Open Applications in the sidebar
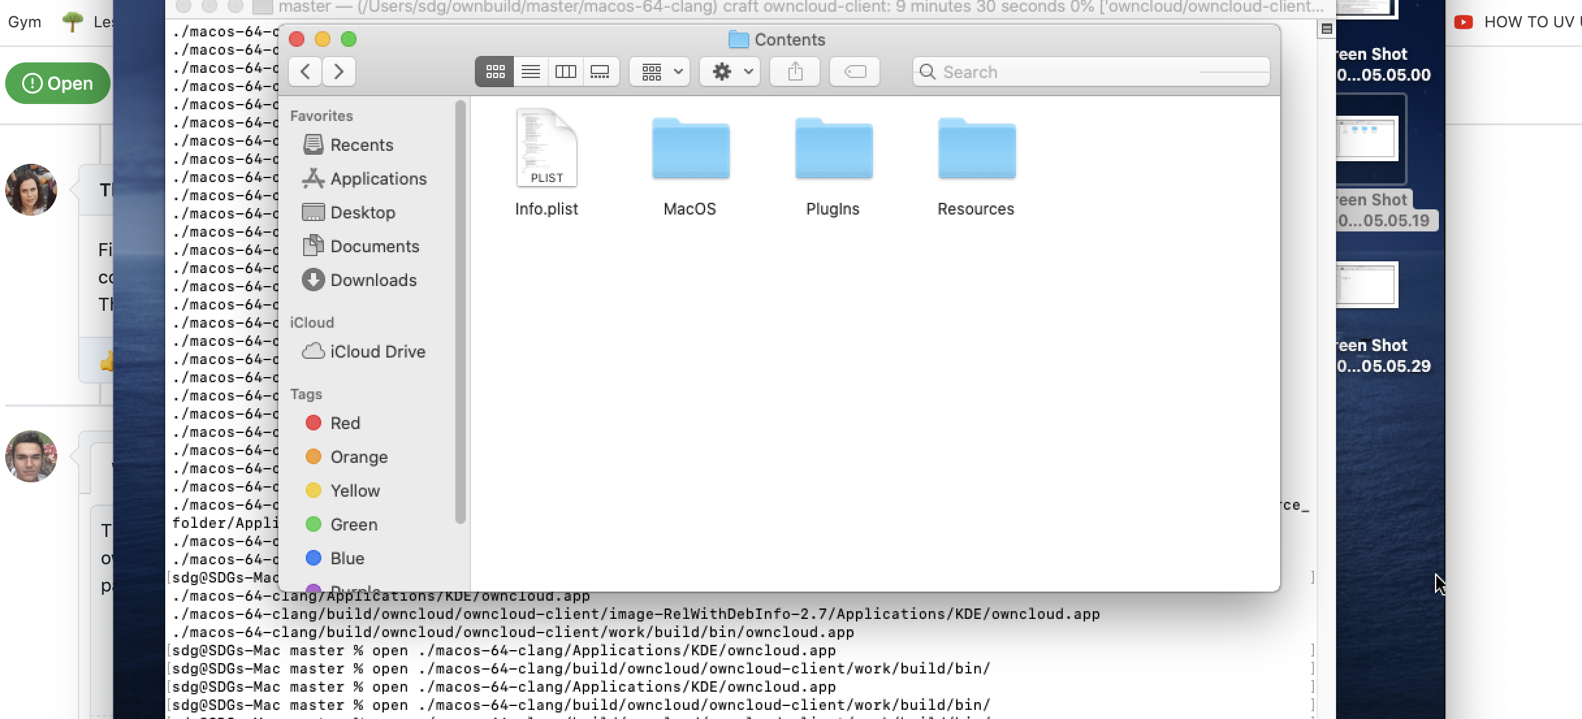 [364, 178]
